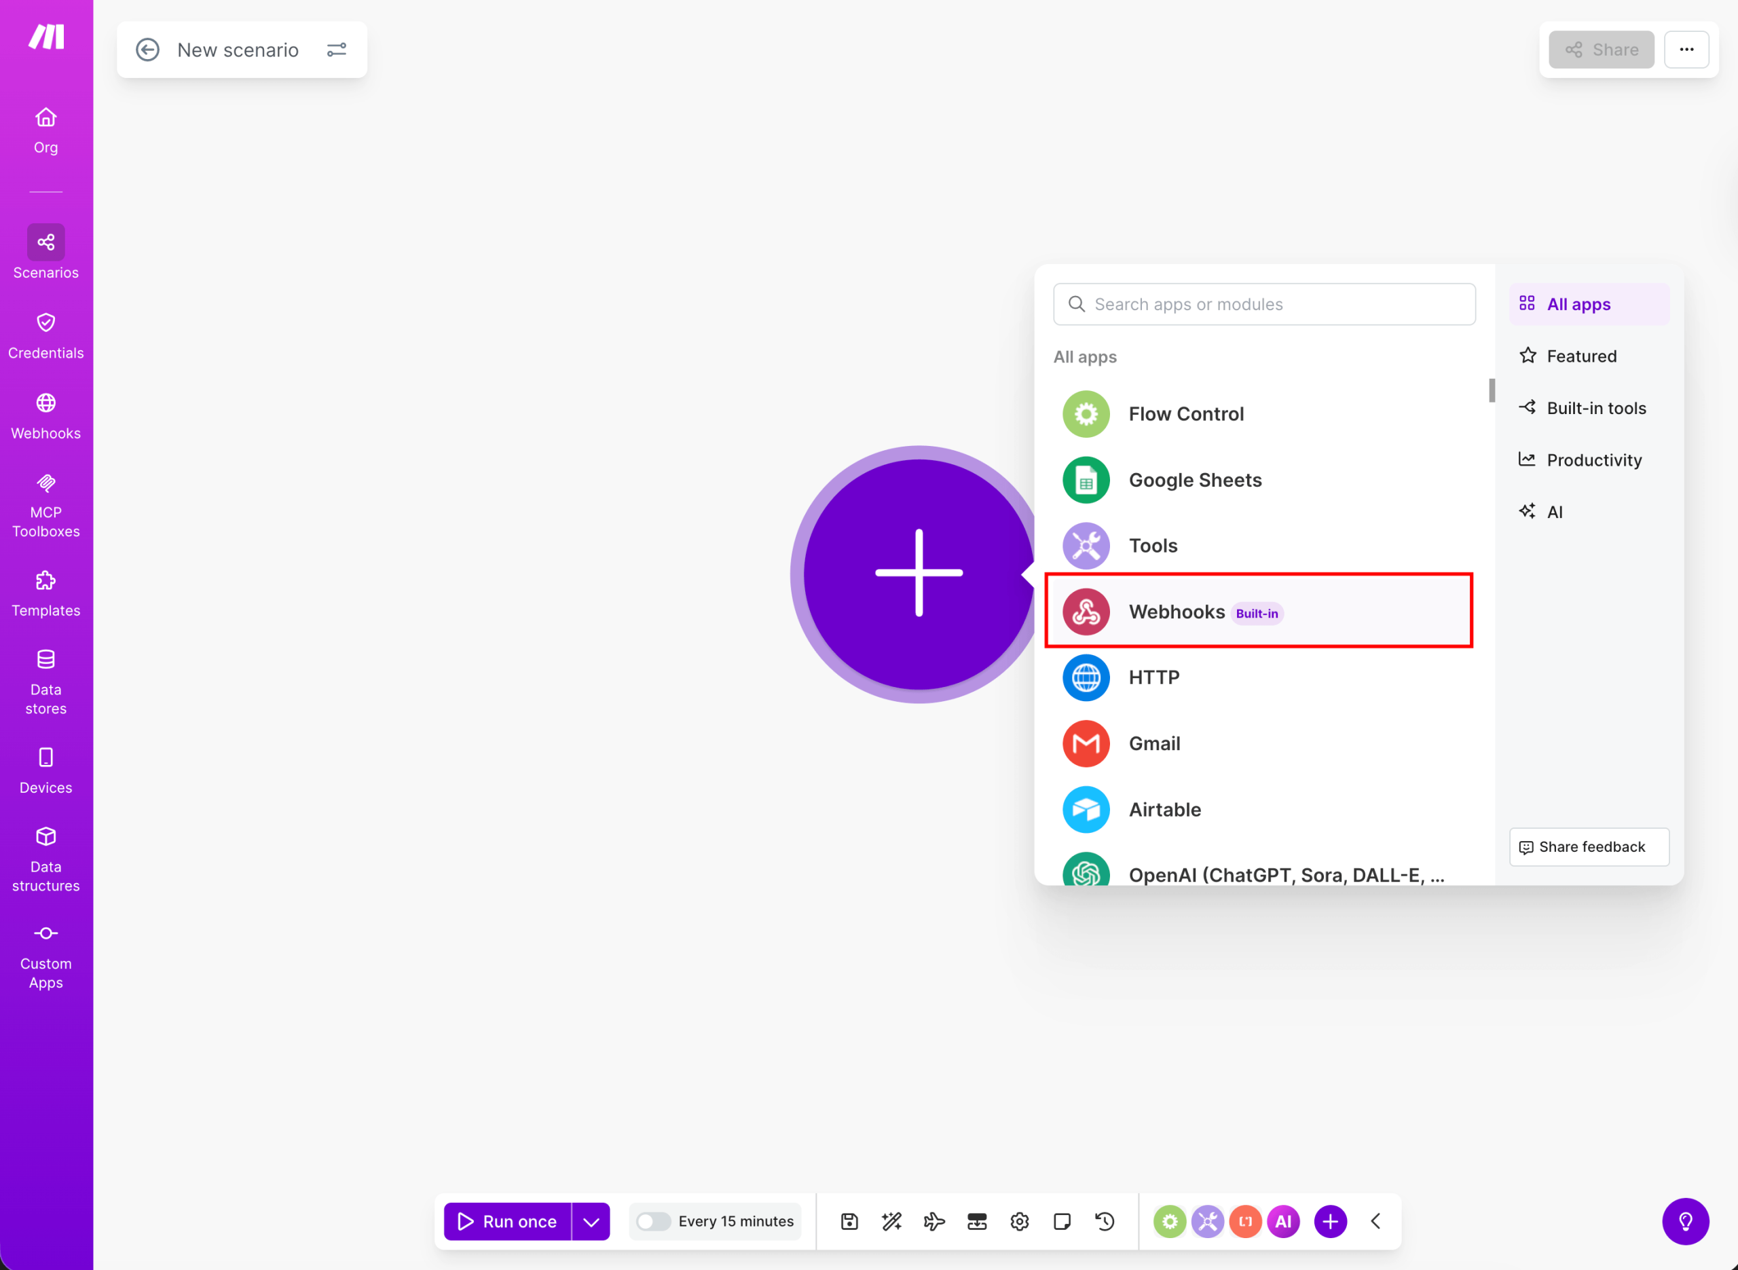1738x1270 pixels.
Task: Add a favorite with the small plus button
Action: coord(1331,1222)
